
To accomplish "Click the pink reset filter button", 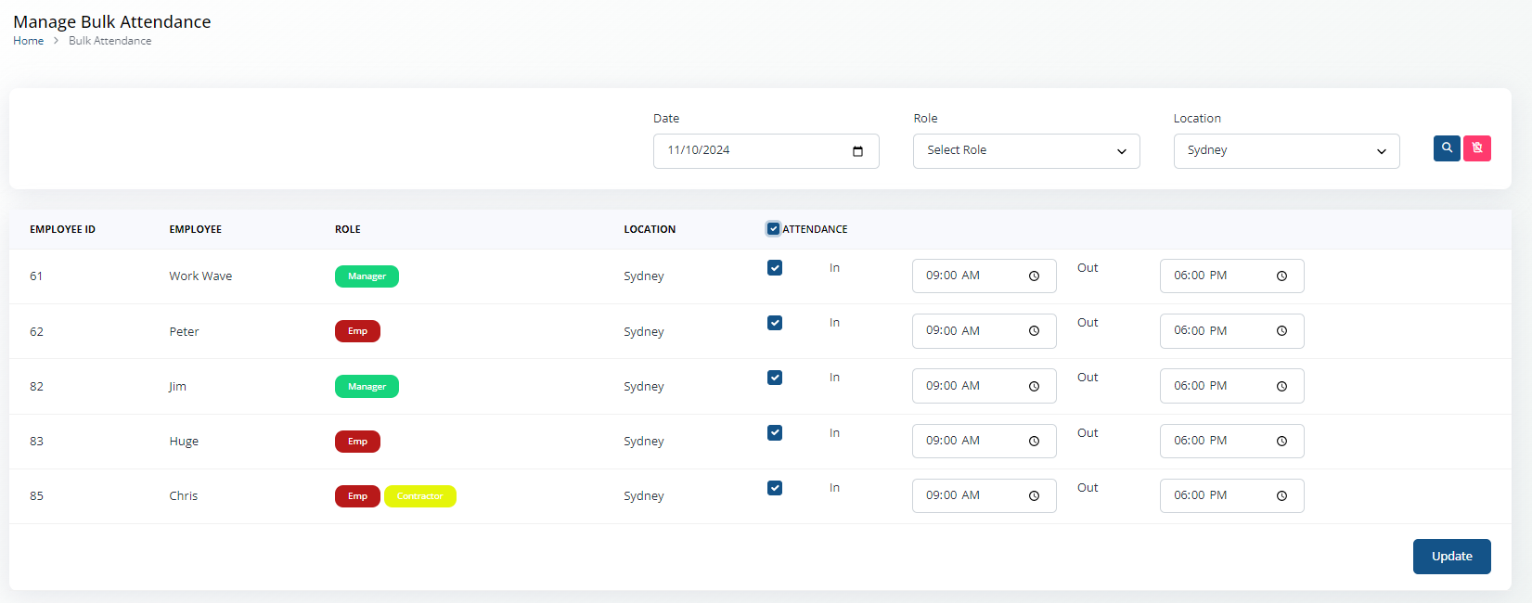I will point(1477,148).
